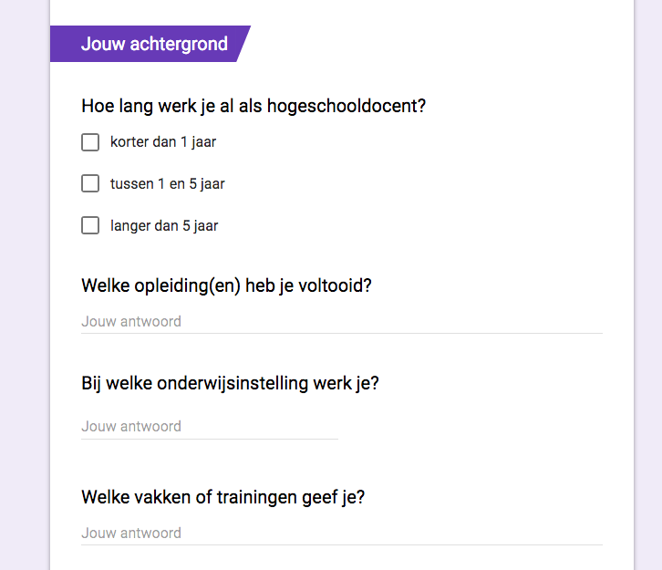Viewport: 662px width, 570px height.
Task: Tick the "tussen 1 en 5 jaar" checkbox
Action: tap(90, 183)
